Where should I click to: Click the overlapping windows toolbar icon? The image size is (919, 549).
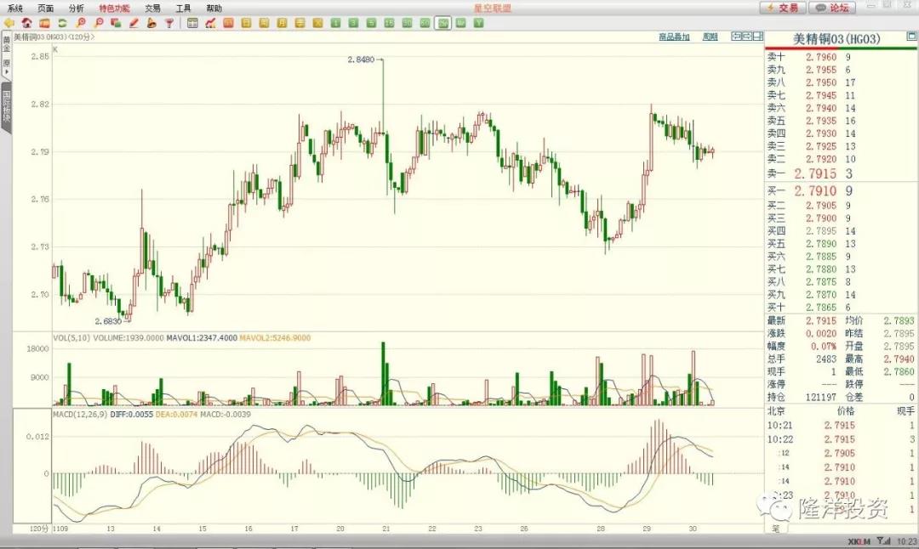pyautogui.click(x=116, y=24)
